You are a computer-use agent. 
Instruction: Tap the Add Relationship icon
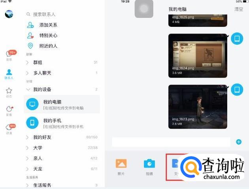coord(30,25)
